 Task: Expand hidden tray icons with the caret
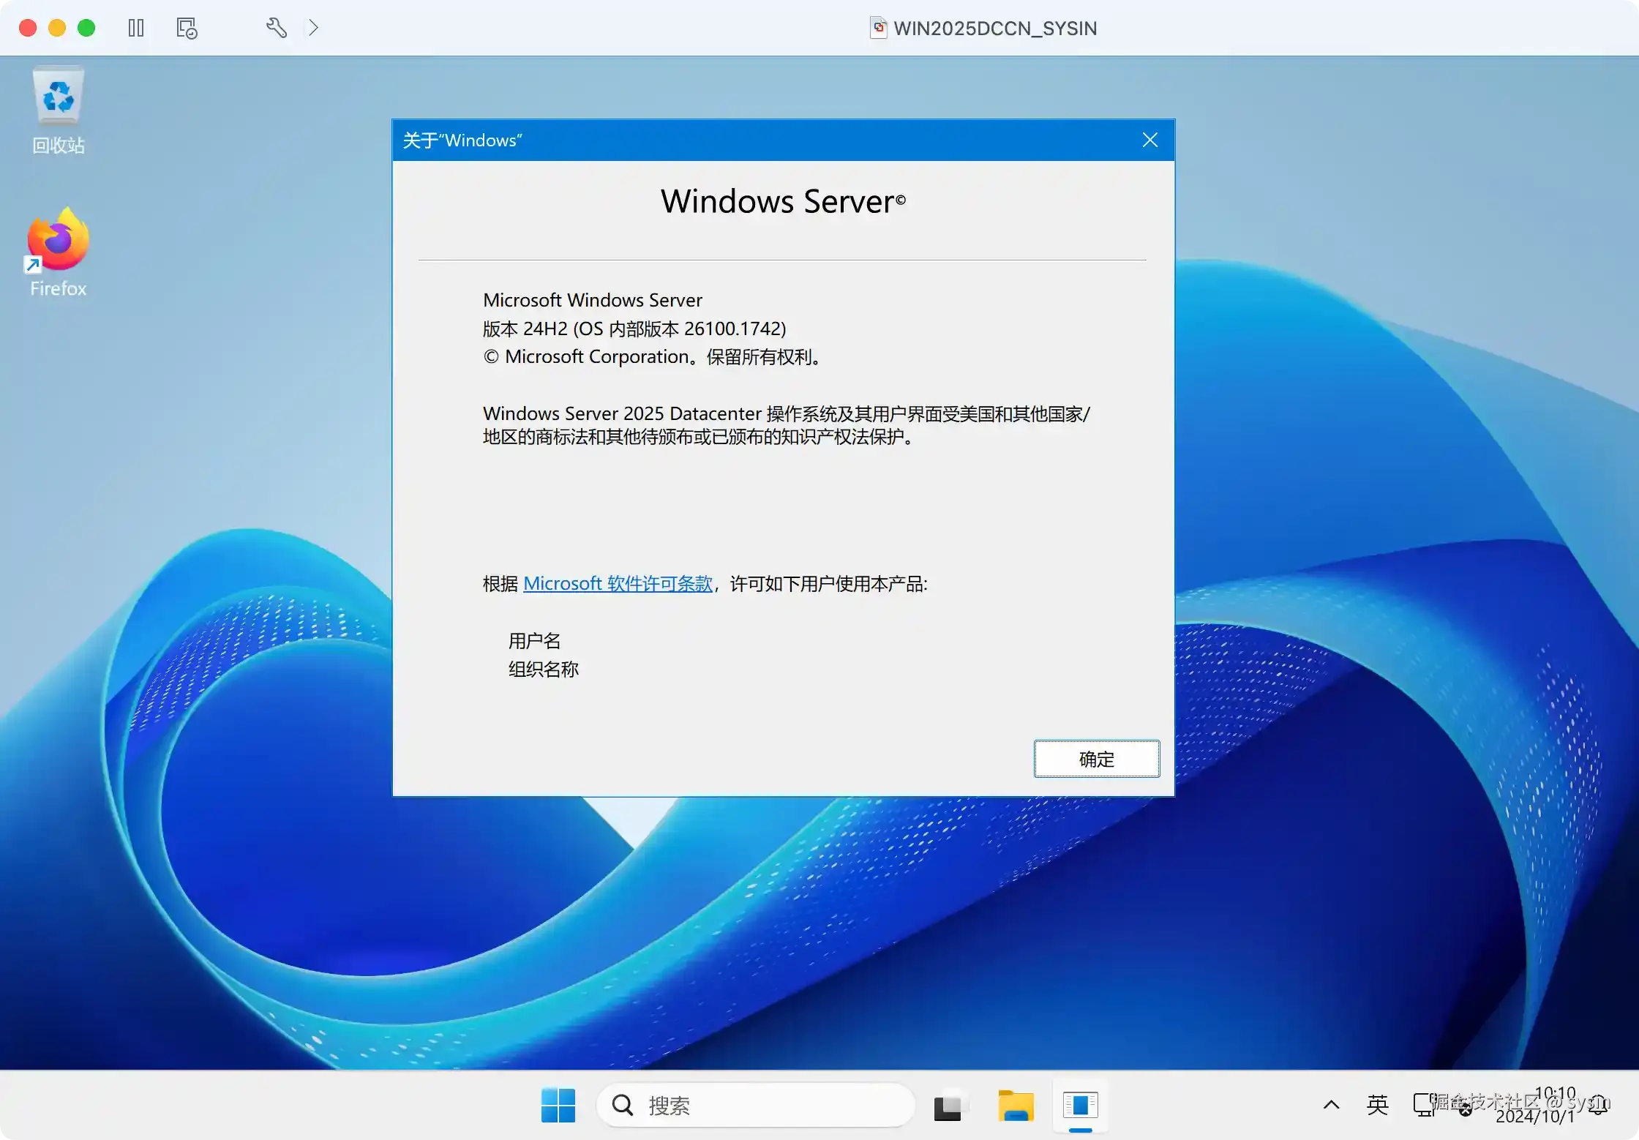coord(1330,1106)
